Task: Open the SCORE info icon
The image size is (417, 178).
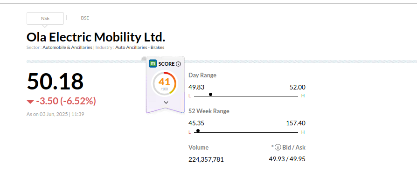Action: tap(179, 64)
